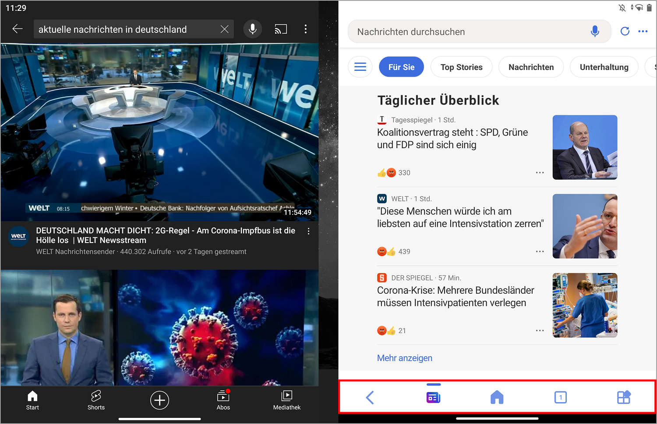The image size is (657, 424).
Task: View reactions on the Tagesspiegel article (330)
Action: pyautogui.click(x=394, y=173)
